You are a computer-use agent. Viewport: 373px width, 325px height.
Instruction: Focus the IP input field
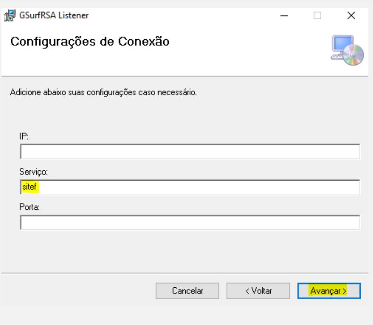[190, 151]
